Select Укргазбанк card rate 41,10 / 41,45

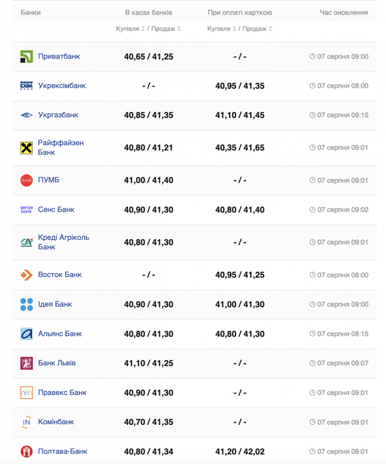click(240, 115)
